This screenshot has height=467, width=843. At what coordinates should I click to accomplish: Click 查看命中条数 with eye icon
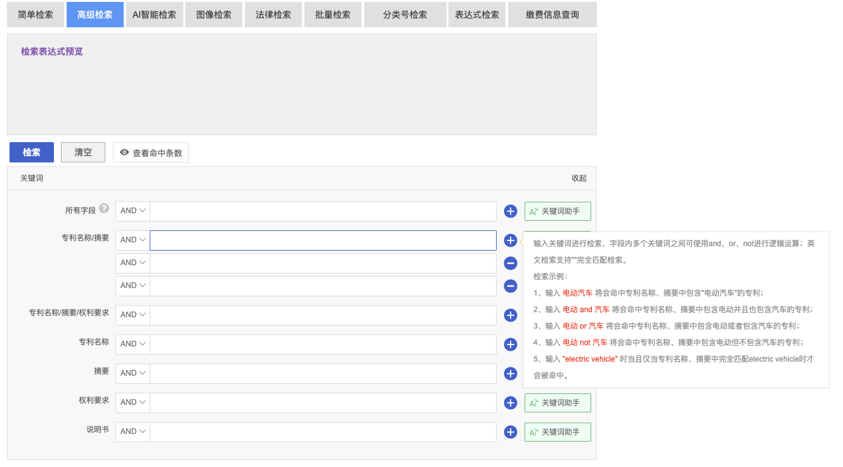click(x=151, y=152)
